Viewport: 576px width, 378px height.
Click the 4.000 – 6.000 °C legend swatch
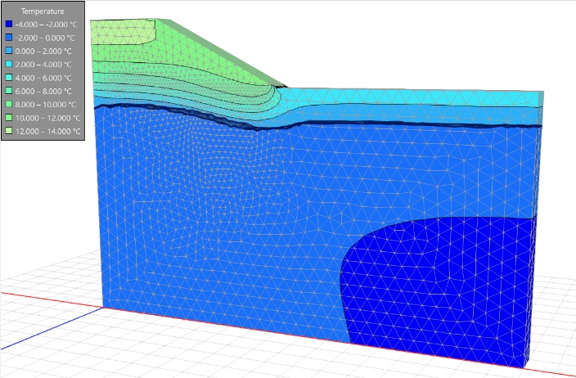[x=9, y=78]
